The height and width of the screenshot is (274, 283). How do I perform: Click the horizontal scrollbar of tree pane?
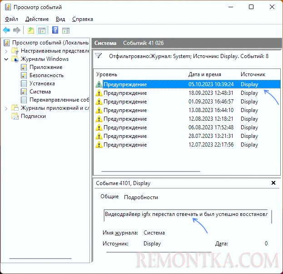(x=40, y=259)
